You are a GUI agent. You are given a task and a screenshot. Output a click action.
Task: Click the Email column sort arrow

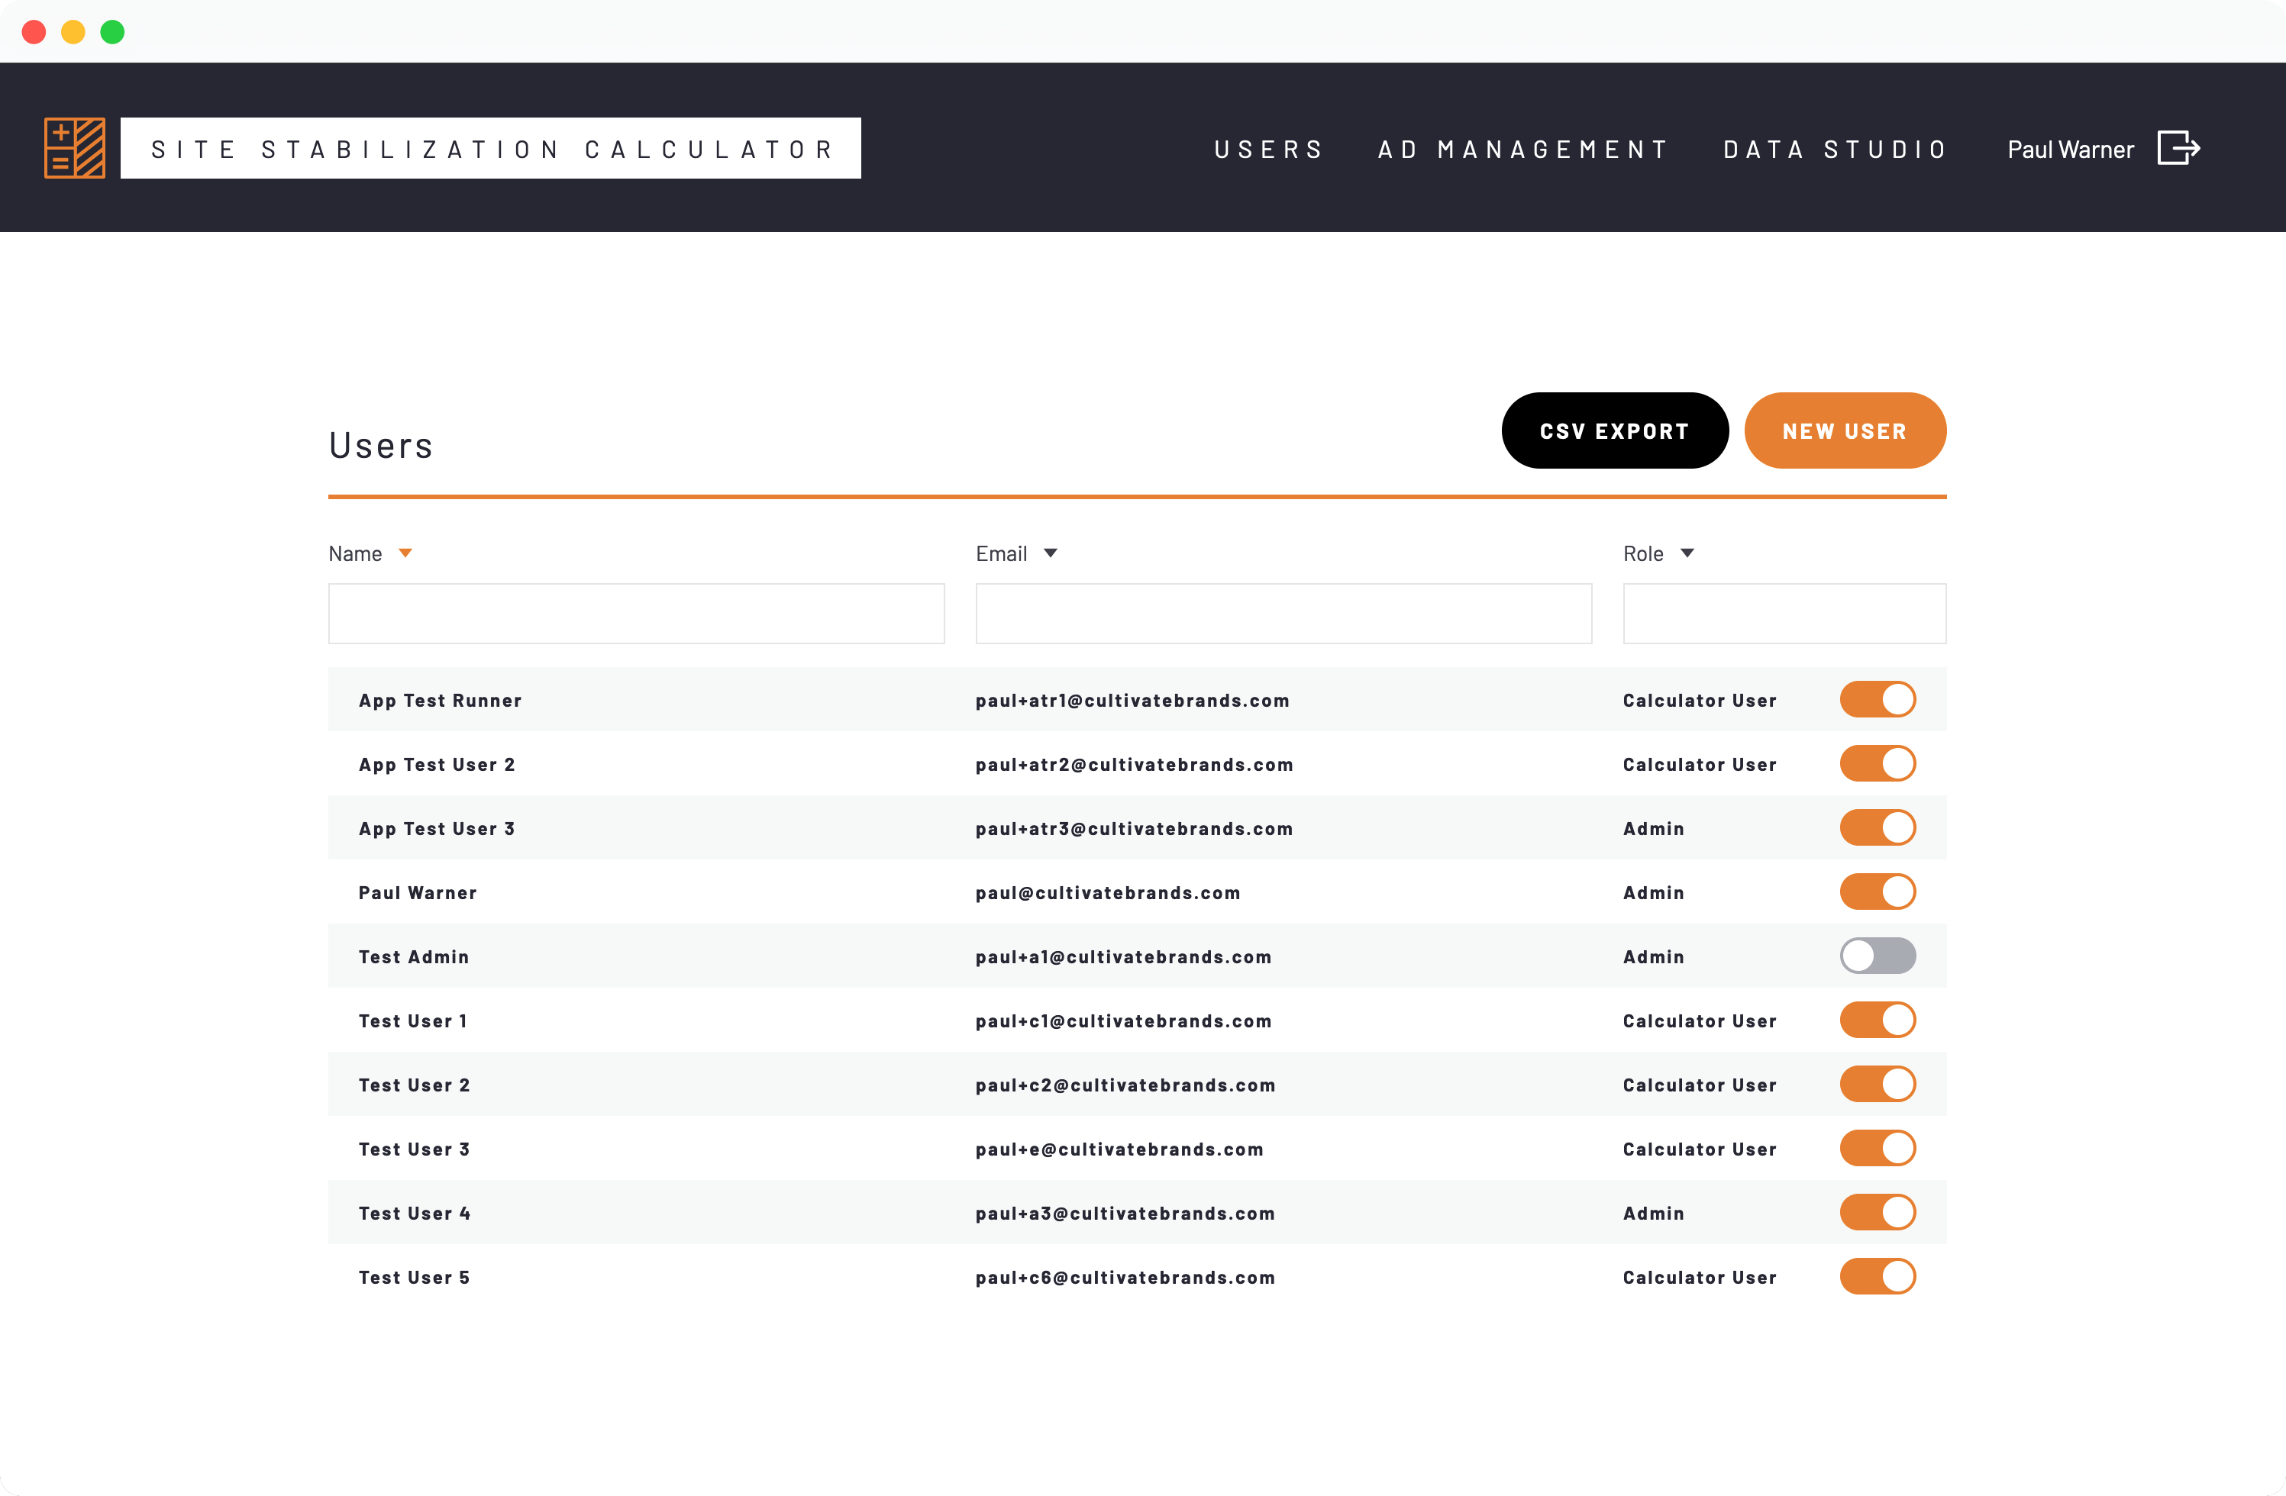pos(1050,553)
